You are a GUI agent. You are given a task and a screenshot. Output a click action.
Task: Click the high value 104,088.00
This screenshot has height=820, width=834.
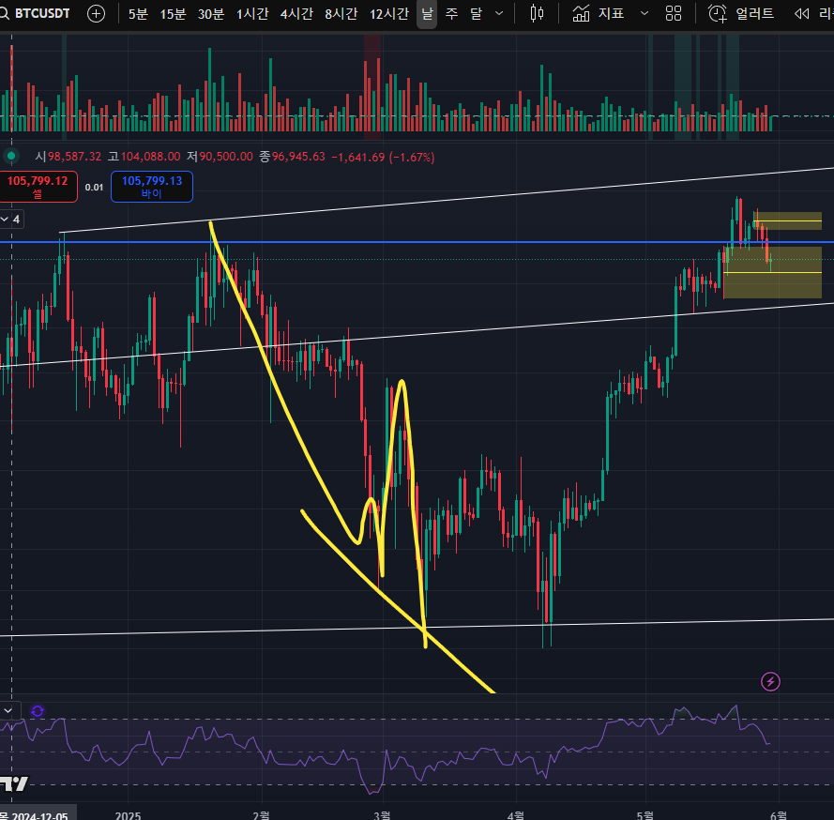150,157
